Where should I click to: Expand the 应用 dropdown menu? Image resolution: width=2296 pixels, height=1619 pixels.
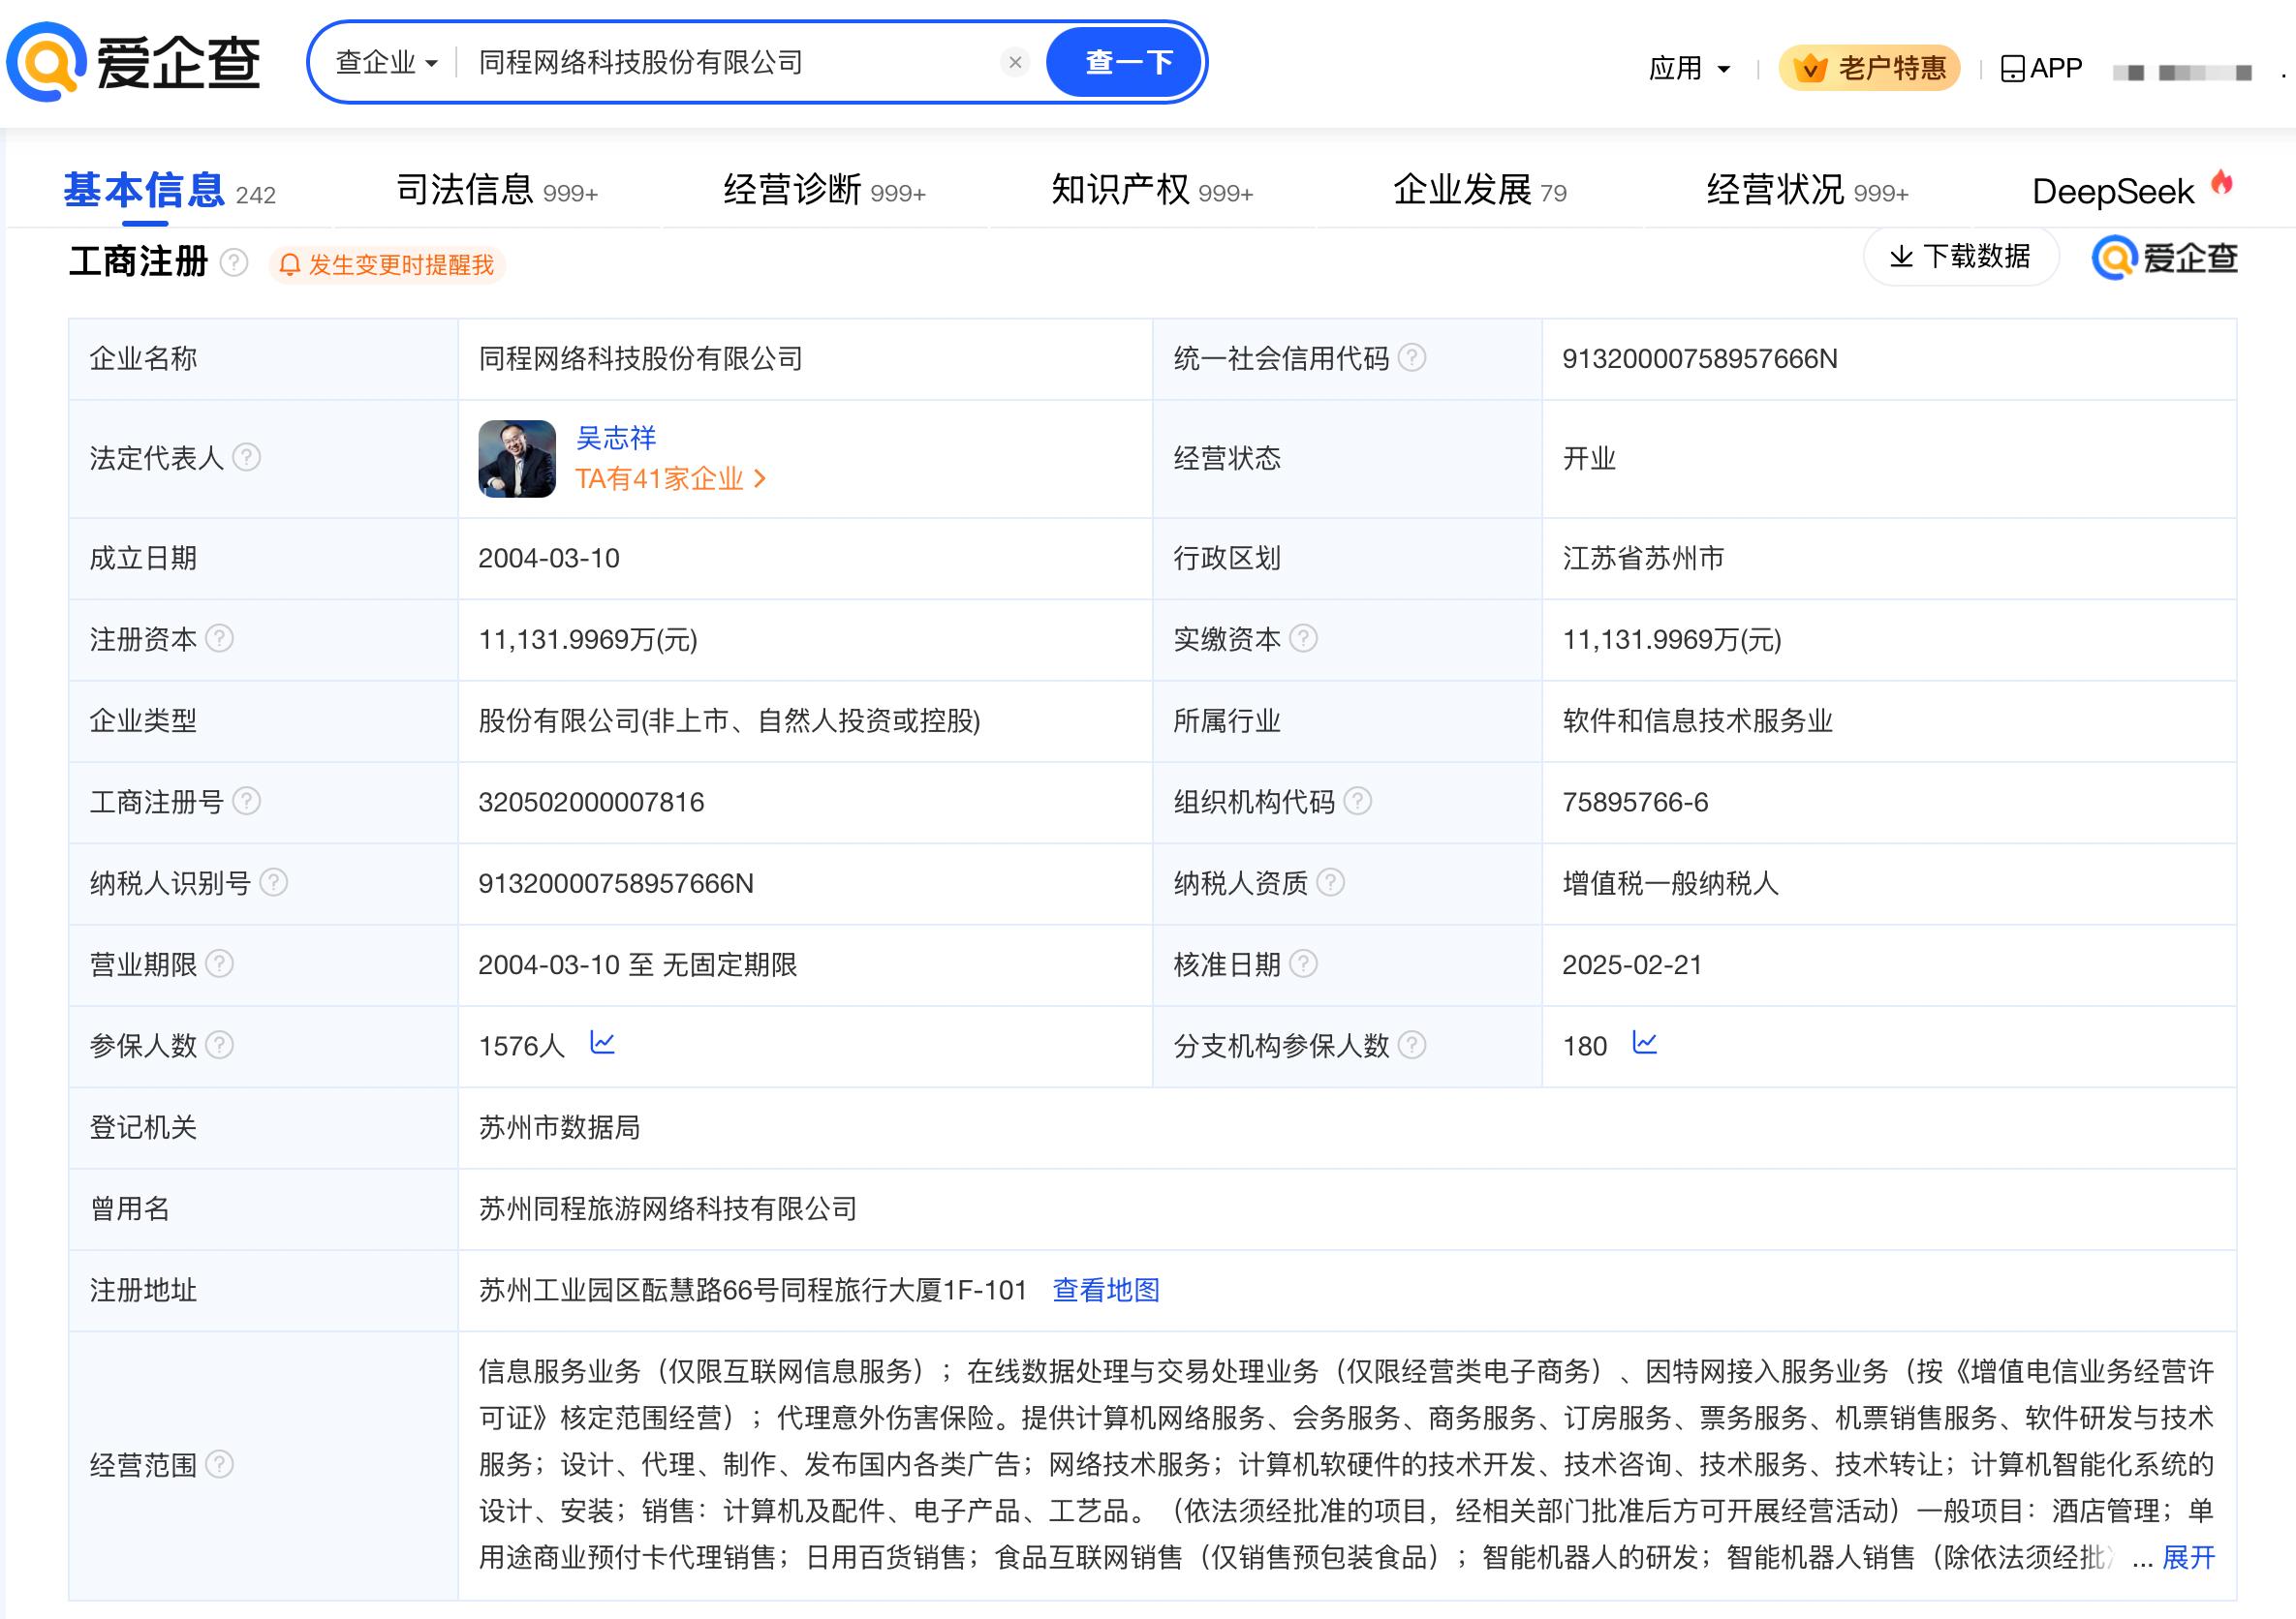tap(1690, 68)
